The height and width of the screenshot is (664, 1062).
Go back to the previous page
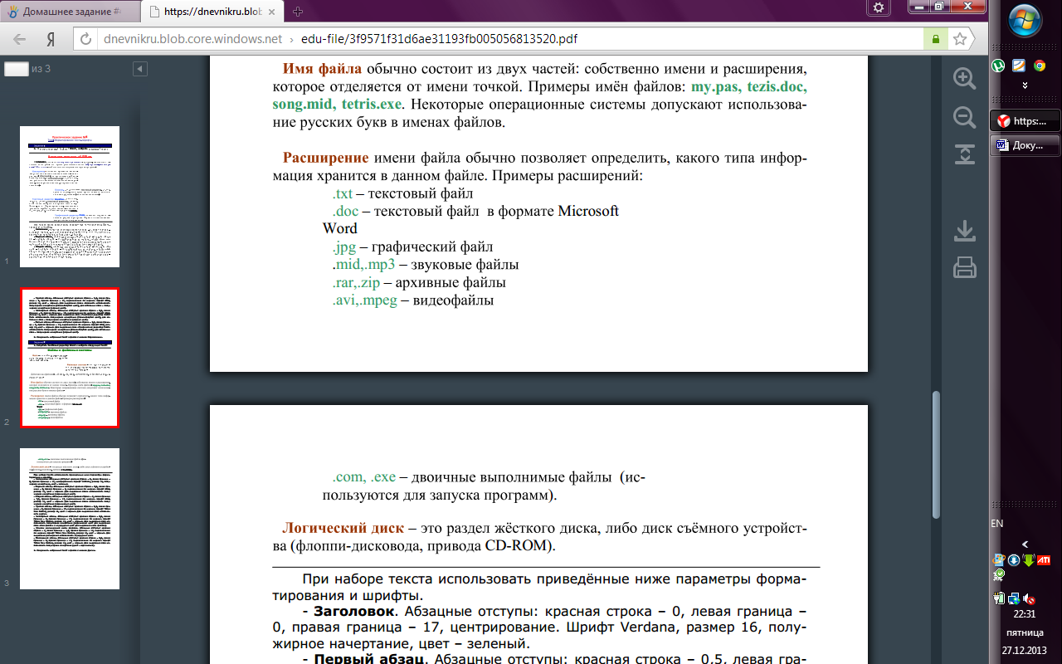[x=20, y=39]
